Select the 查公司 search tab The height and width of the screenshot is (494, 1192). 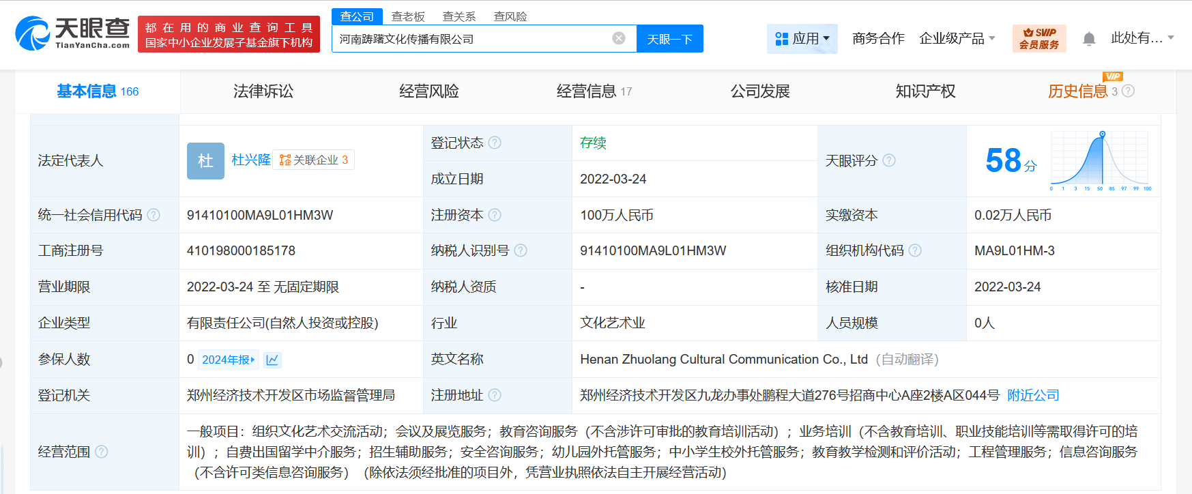(x=357, y=16)
